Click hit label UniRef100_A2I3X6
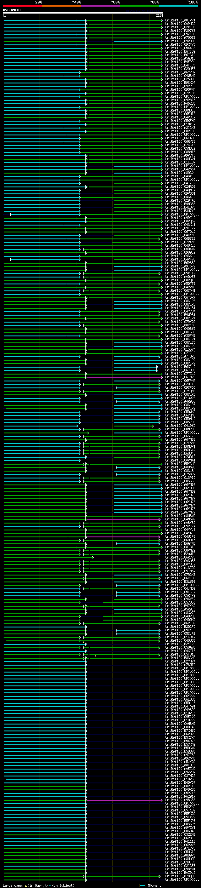The height and width of the screenshot is (888, 201). point(180,128)
